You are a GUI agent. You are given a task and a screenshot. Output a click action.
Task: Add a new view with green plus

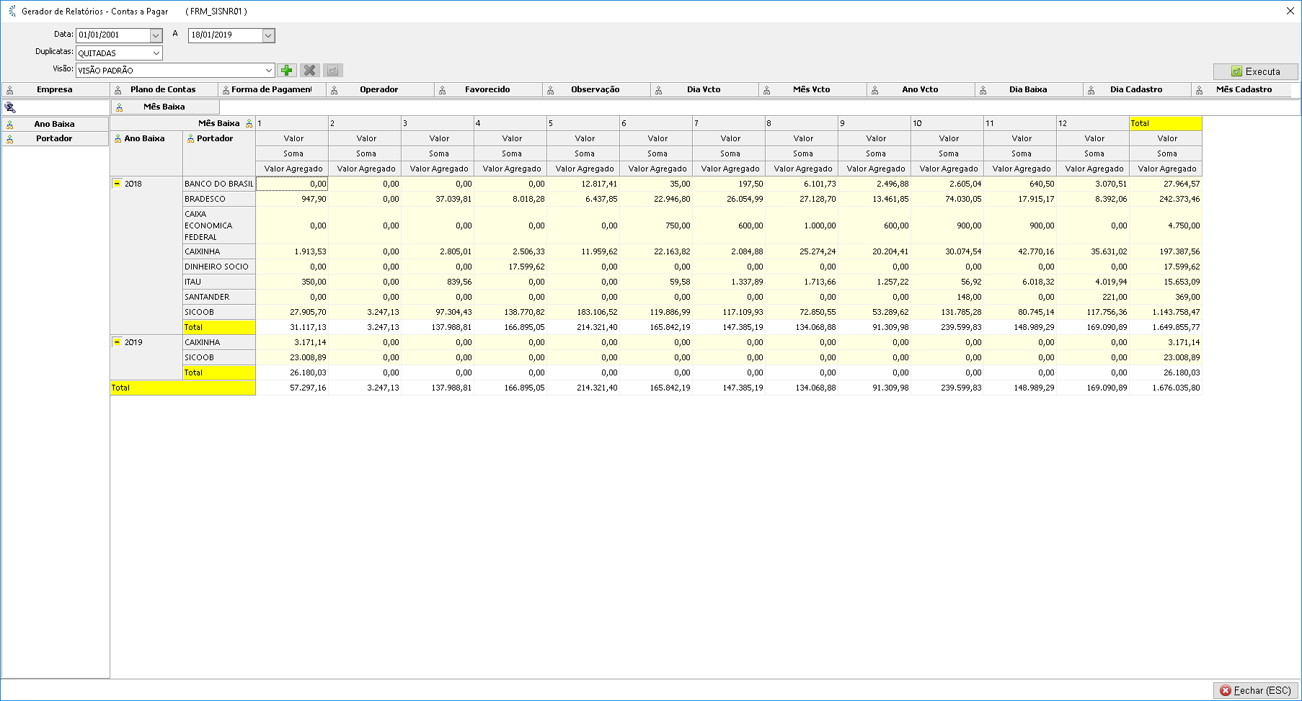(x=287, y=70)
